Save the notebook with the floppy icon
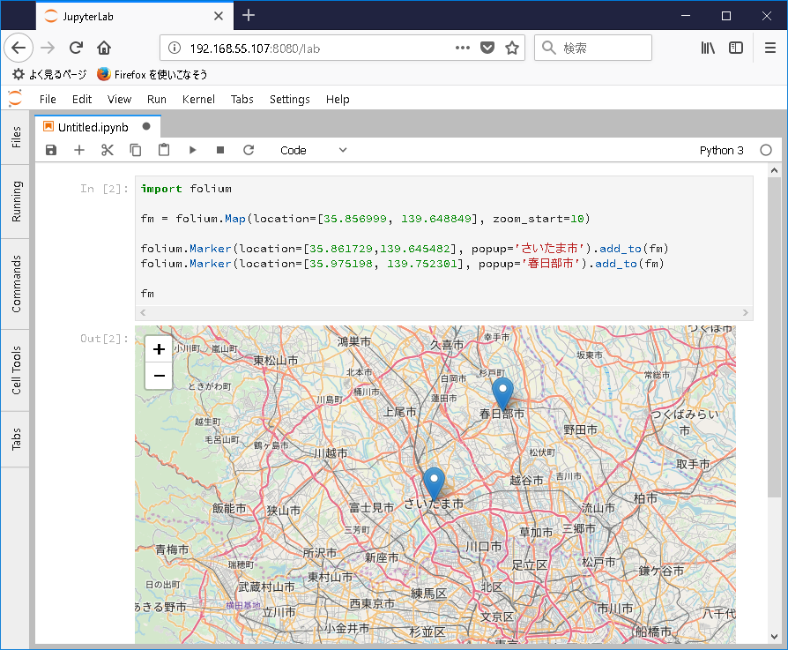The width and height of the screenshot is (788, 650). (51, 150)
